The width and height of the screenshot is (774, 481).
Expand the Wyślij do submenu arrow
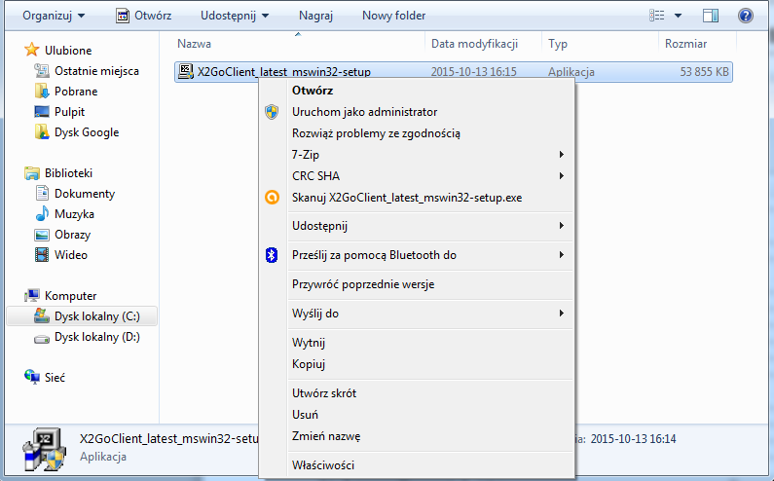pos(561,314)
